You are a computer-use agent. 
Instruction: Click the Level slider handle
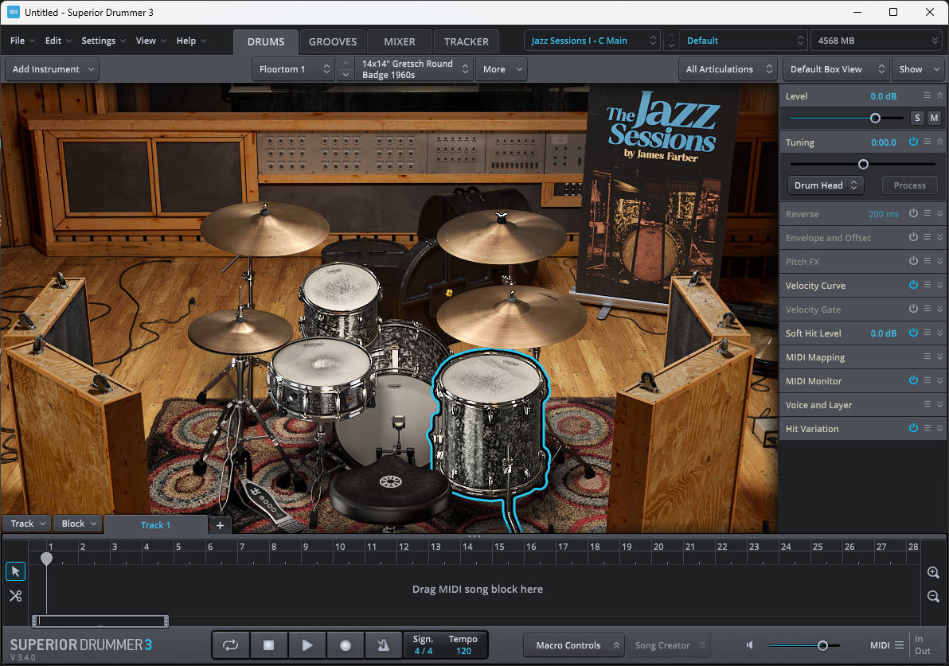pos(875,118)
